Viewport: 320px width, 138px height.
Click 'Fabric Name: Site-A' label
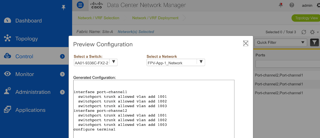[95, 32]
